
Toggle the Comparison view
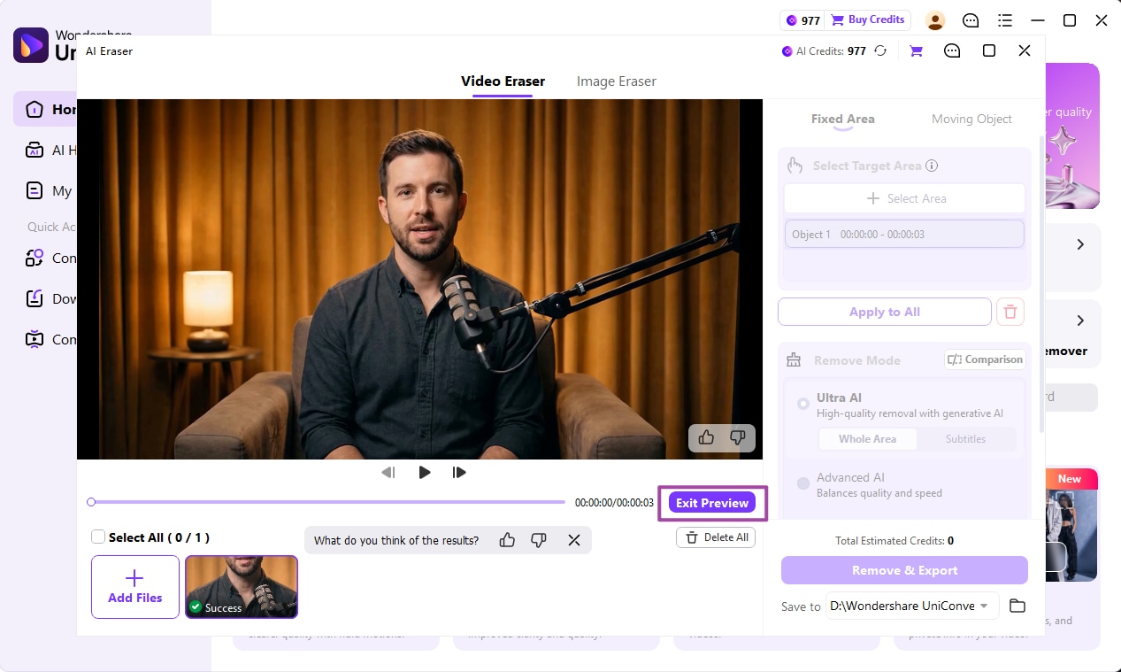pos(985,359)
